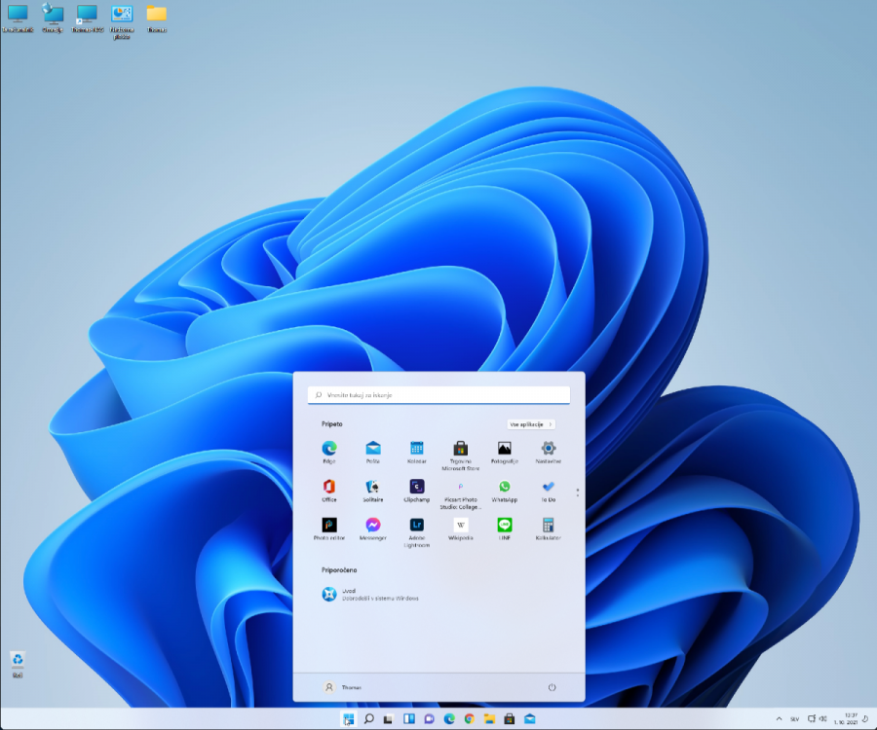Open Nastavitve (Settings)
Image resolution: width=877 pixels, height=730 pixels.
(x=549, y=446)
